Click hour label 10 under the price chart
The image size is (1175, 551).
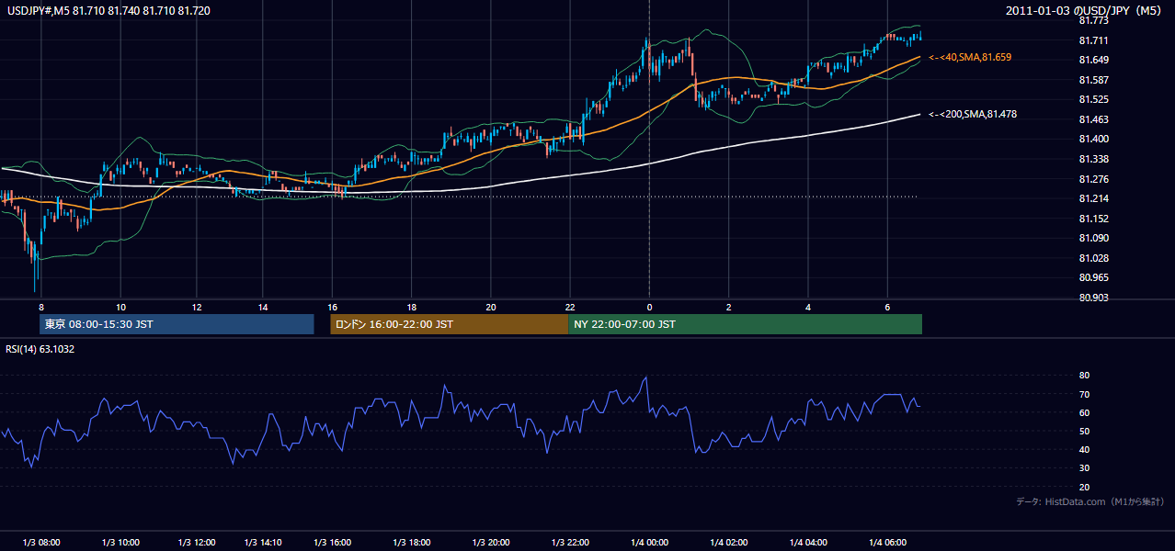pyautogui.click(x=120, y=307)
